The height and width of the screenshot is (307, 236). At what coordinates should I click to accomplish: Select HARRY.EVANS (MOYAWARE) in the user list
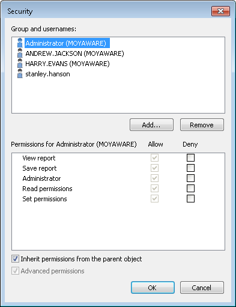point(67,64)
